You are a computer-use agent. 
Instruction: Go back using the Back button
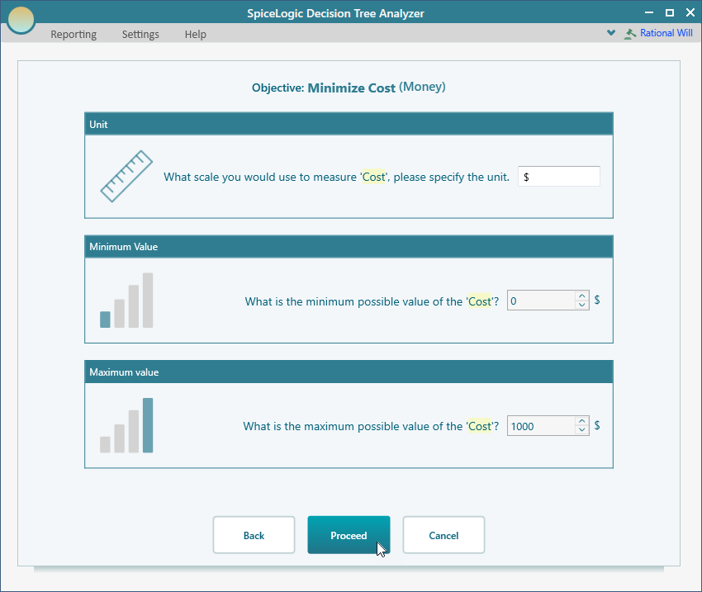(254, 535)
